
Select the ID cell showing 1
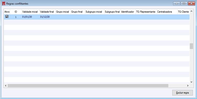(16, 17)
